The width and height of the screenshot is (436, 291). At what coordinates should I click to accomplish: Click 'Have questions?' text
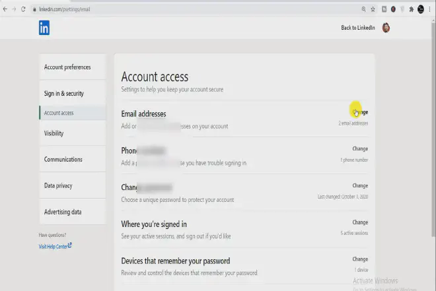pyautogui.click(x=52, y=235)
